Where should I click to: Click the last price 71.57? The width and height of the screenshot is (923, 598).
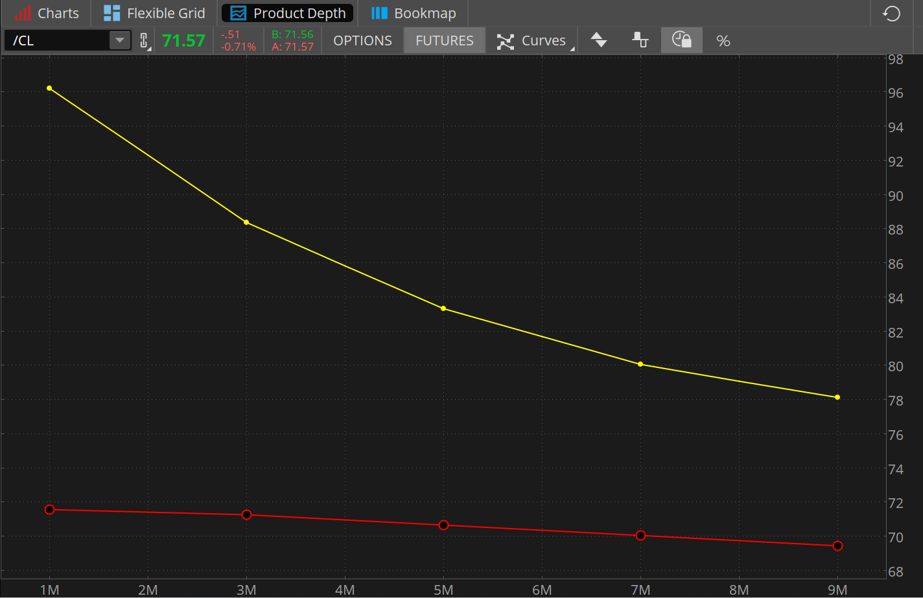tap(183, 41)
